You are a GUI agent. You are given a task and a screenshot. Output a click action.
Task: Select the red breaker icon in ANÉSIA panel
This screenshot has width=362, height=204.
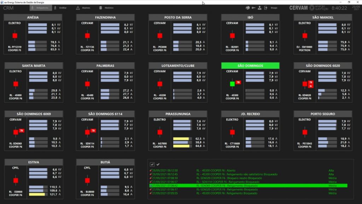(x=14, y=36)
